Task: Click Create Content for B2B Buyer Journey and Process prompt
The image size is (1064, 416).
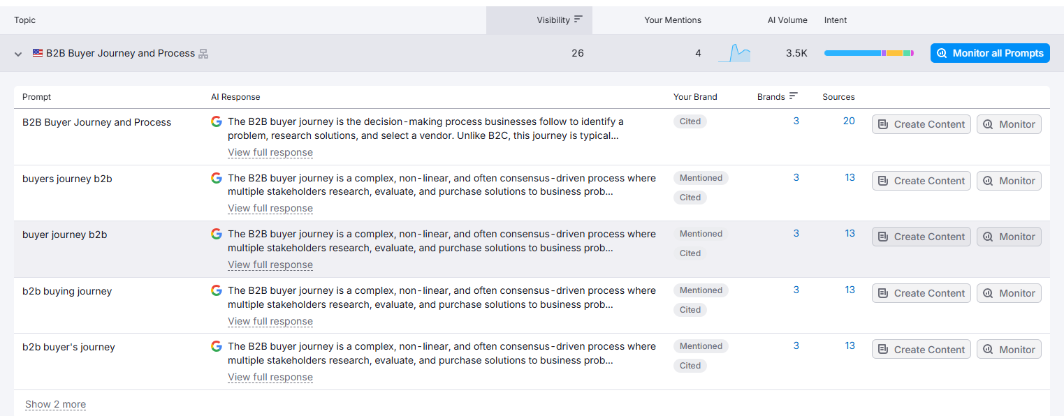Action: pos(921,124)
